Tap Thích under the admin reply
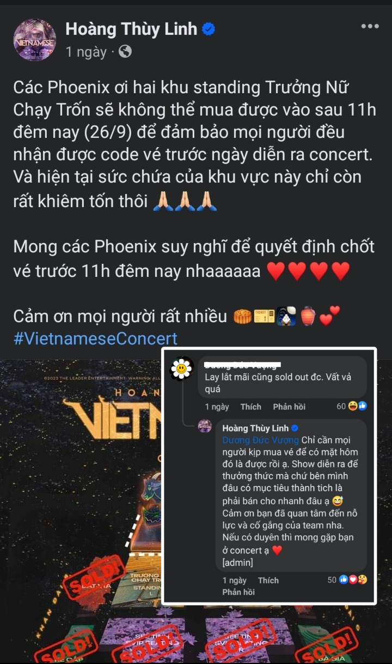This screenshot has height=664, width=392. 268,581
